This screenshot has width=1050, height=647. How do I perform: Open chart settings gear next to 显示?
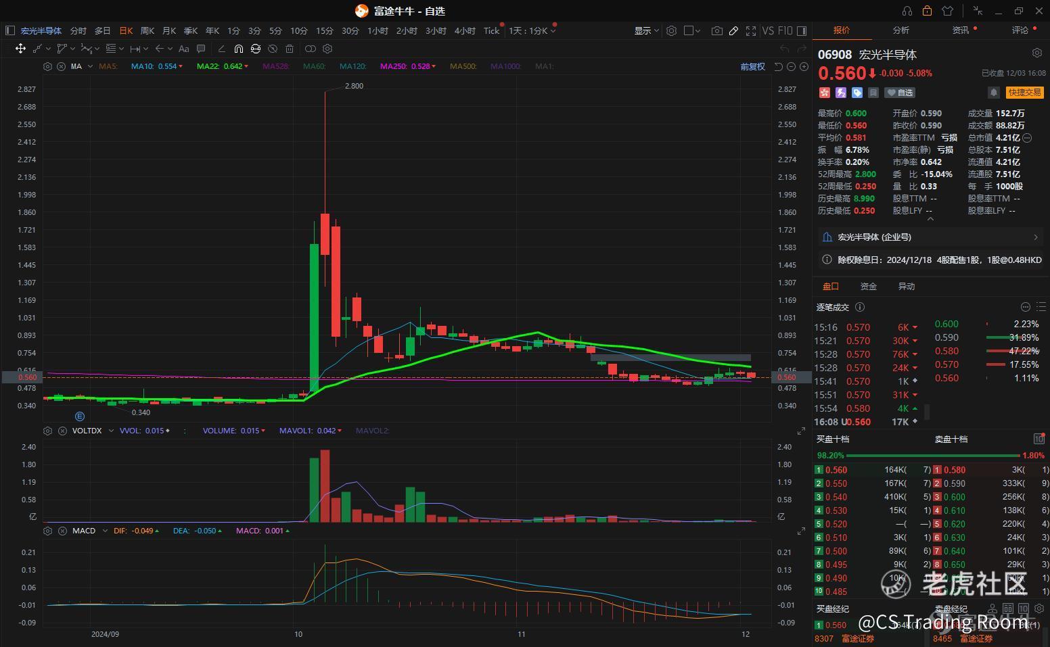pyautogui.click(x=671, y=30)
